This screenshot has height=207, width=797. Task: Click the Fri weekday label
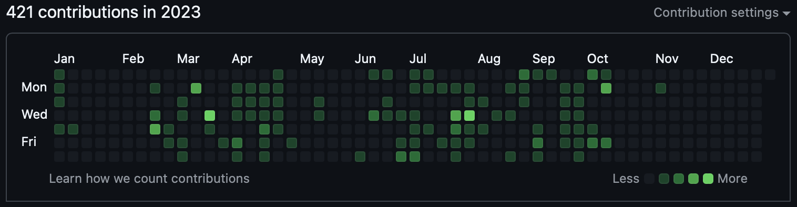(29, 142)
